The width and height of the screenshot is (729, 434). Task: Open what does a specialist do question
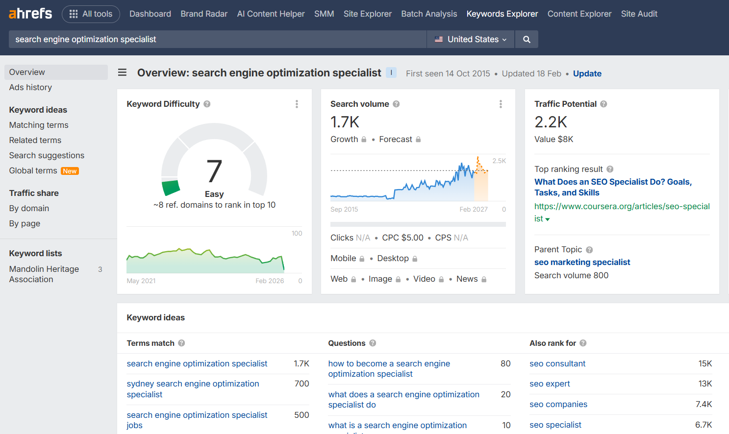tap(404, 399)
